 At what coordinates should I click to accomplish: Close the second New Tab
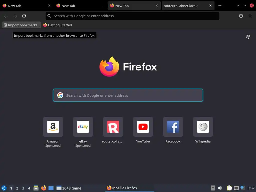coord(103,5)
